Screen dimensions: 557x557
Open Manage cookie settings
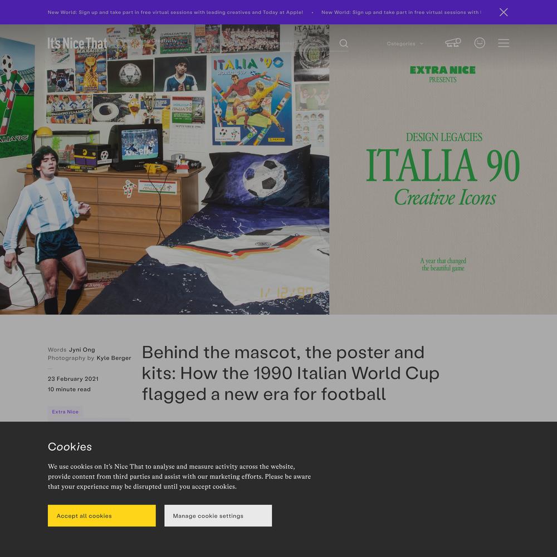pyautogui.click(x=218, y=515)
